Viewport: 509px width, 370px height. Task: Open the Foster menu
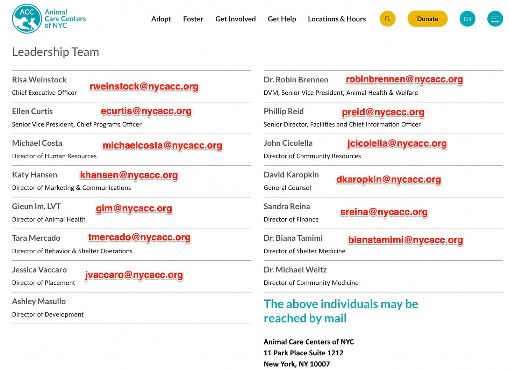click(x=193, y=19)
